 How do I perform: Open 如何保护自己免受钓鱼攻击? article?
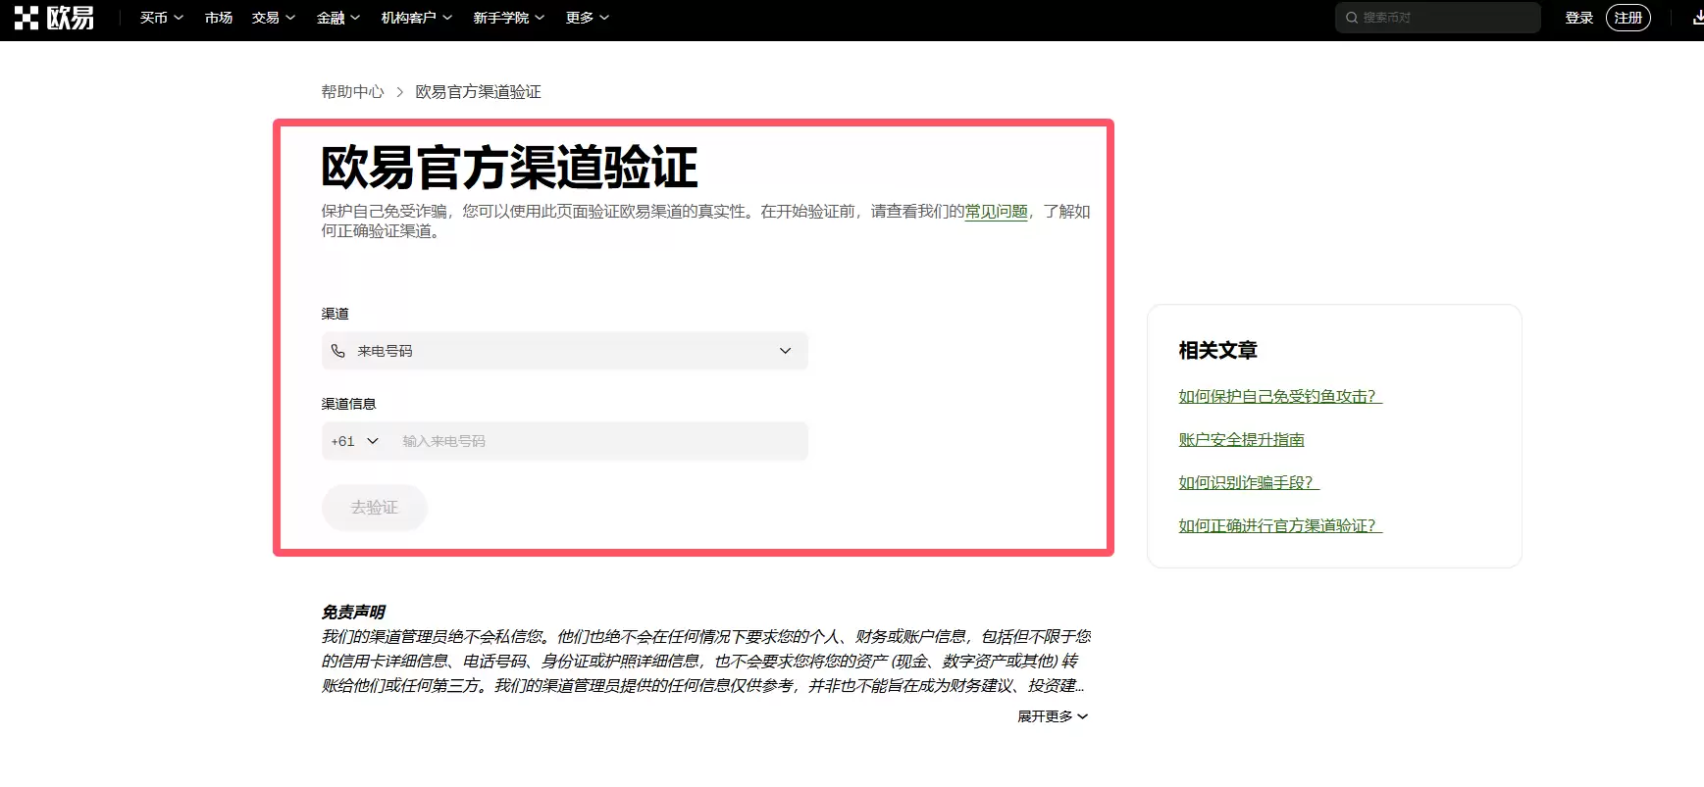(1280, 396)
